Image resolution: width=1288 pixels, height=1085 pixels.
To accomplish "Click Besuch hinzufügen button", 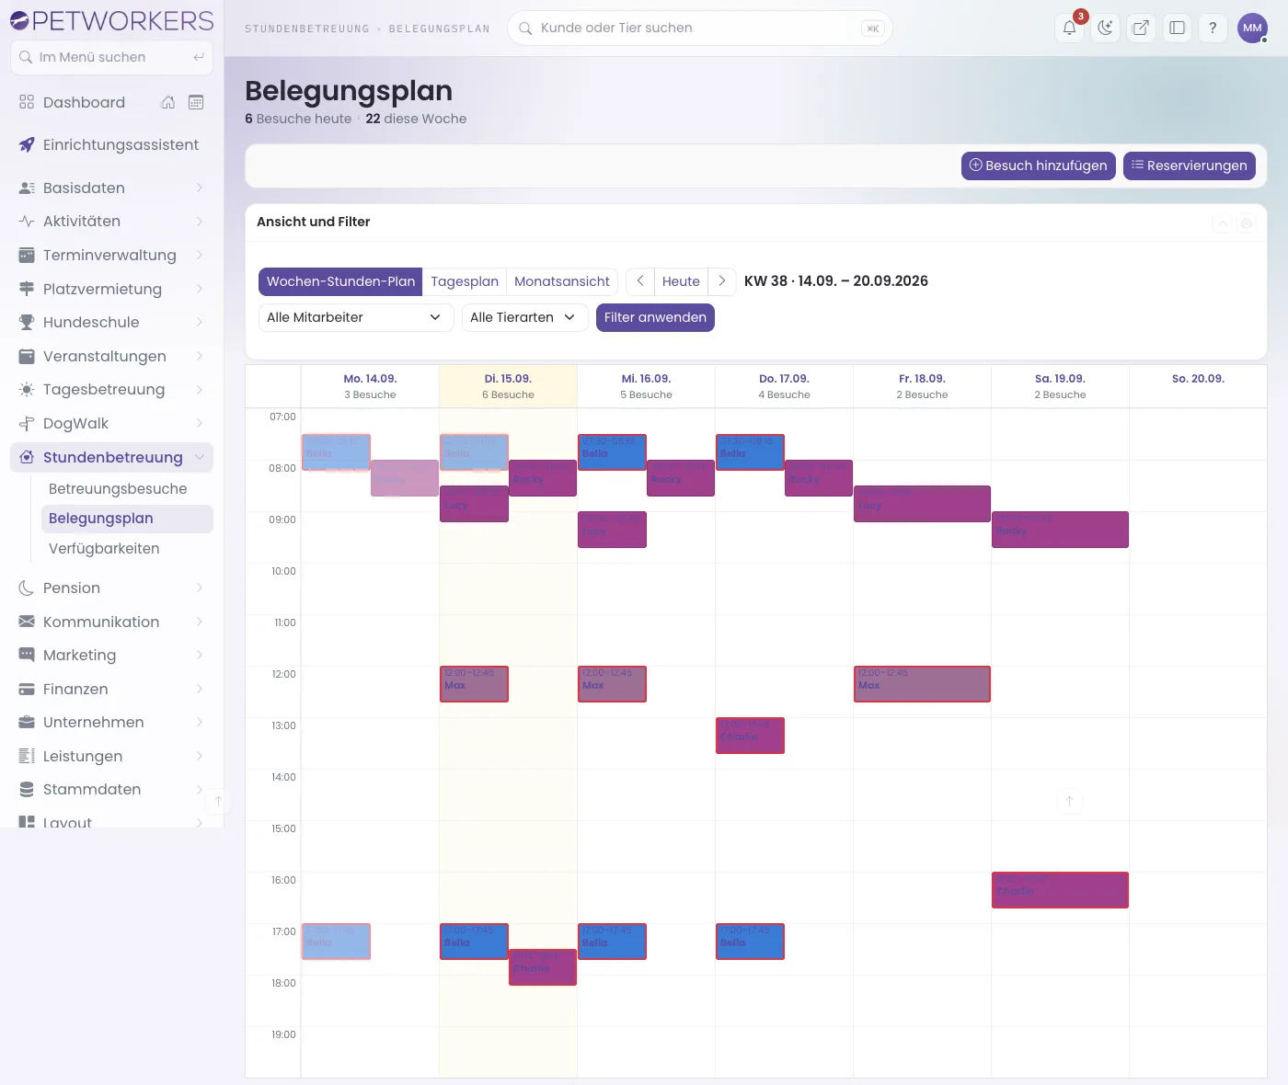I will pos(1039,166).
